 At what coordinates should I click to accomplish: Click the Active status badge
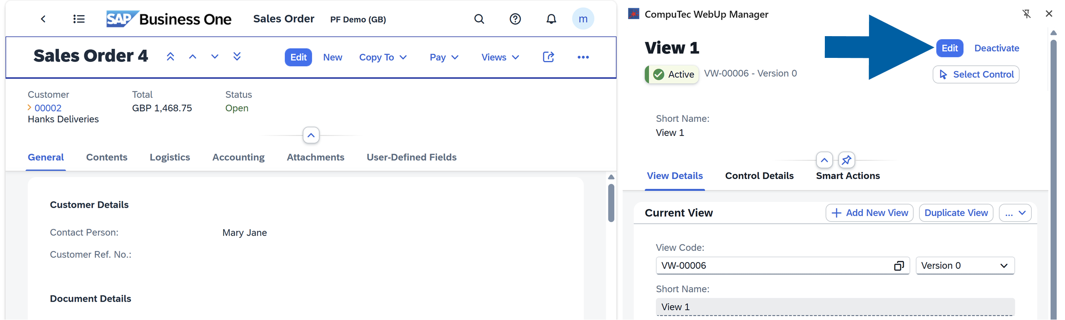coord(672,74)
